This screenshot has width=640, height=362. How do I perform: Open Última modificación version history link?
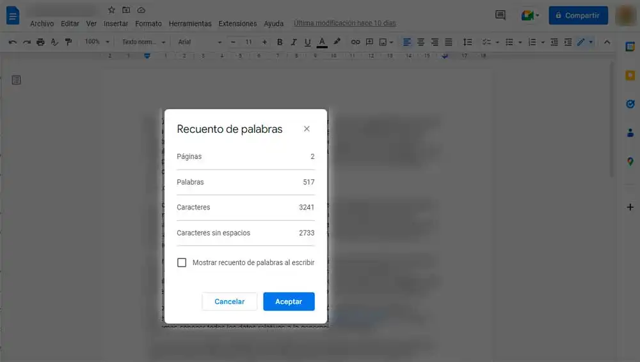pos(345,23)
